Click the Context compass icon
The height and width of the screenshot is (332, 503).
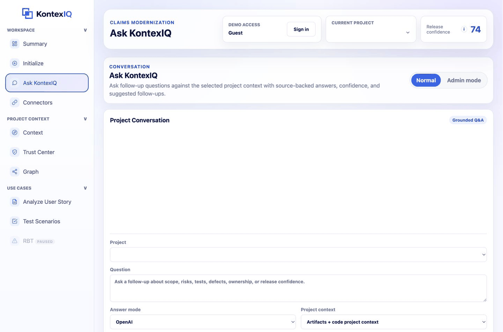(15, 133)
